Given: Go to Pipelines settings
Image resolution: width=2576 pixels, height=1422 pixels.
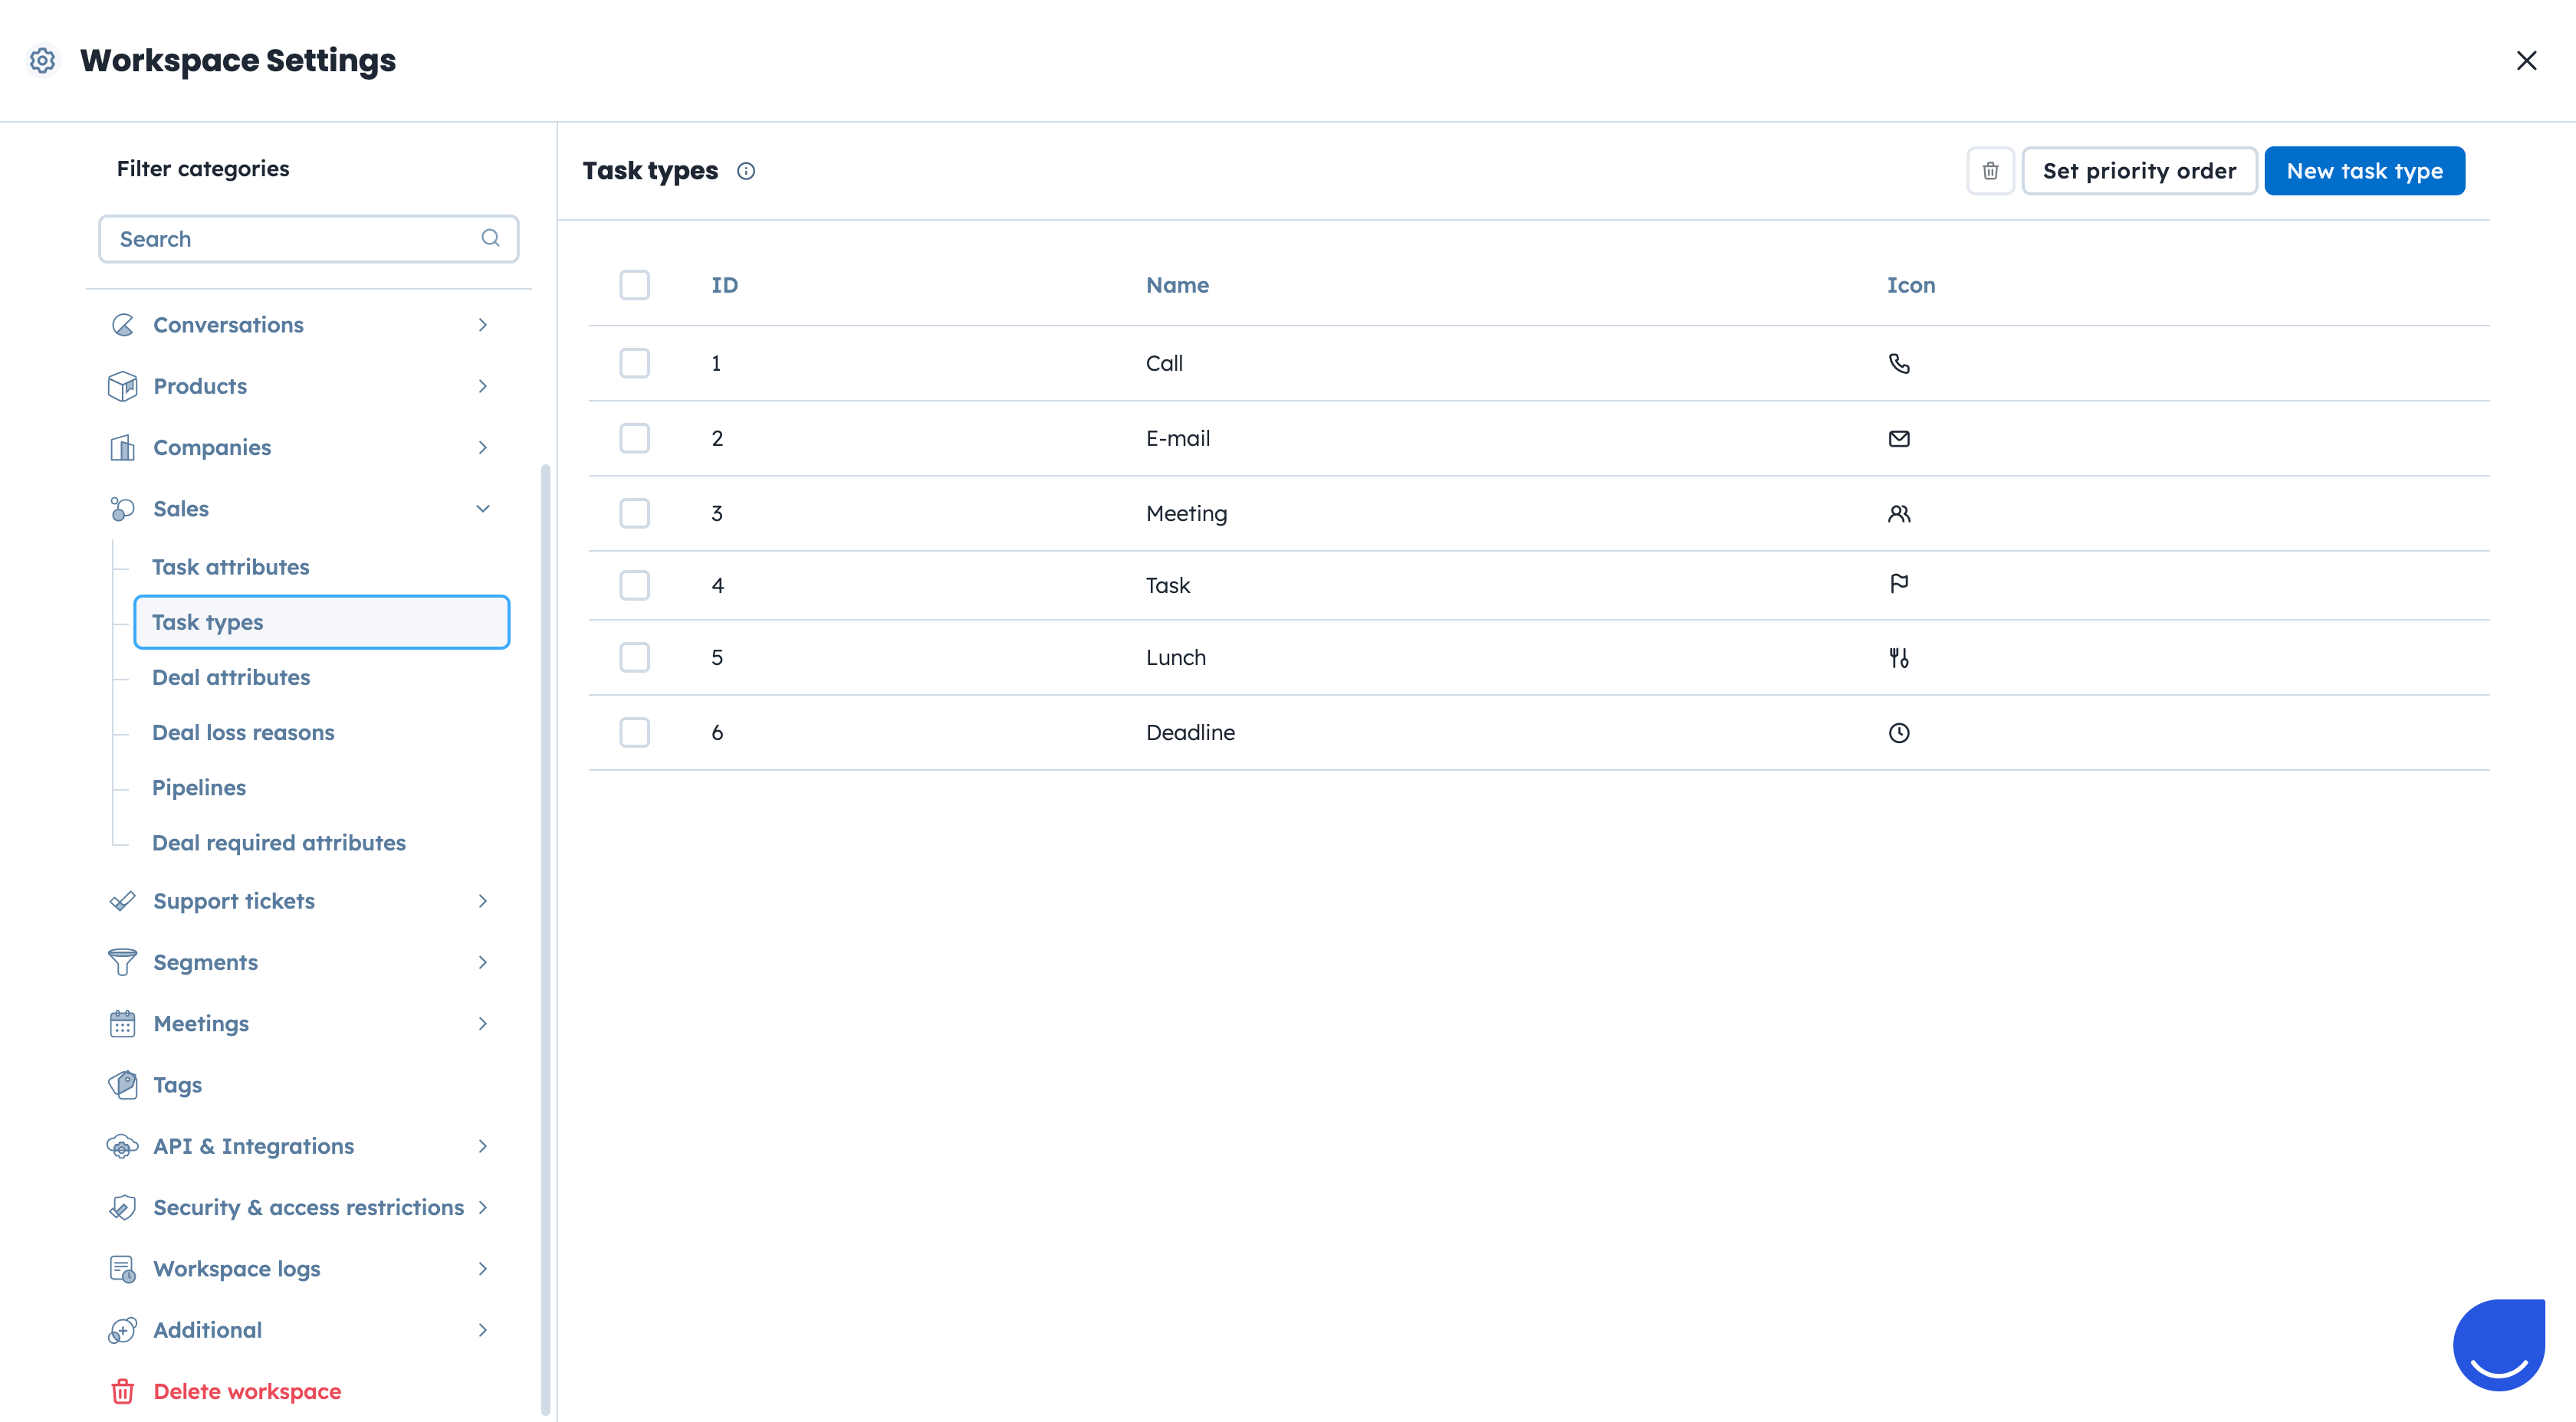Looking at the screenshot, I should 199,788.
